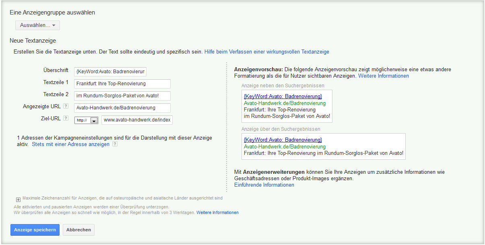
Task: Click green display URL in top ad preview
Action: click(x=285, y=146)
